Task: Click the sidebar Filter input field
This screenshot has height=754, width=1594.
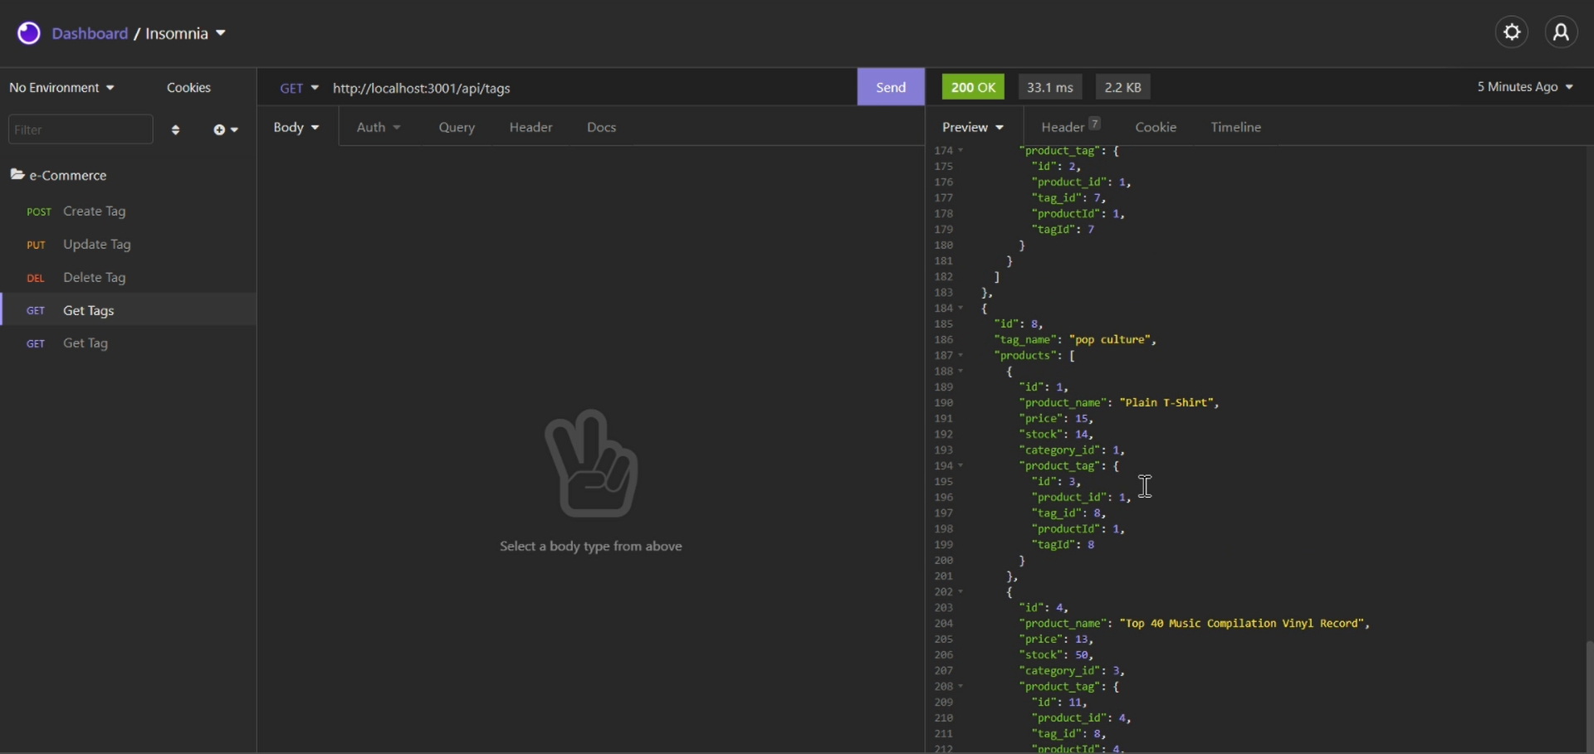Action: [x=80, y=129]
